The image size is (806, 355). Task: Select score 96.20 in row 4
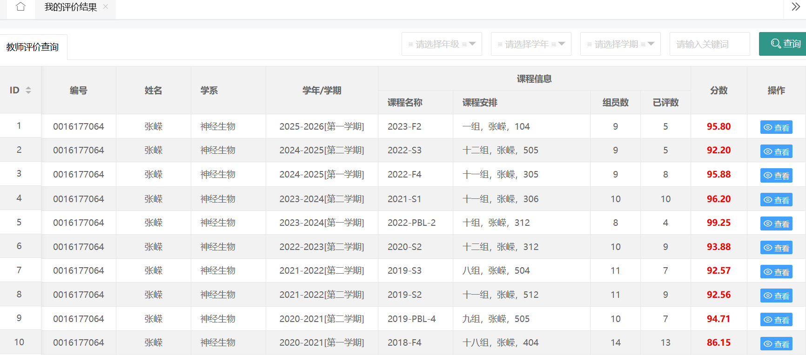719,199
